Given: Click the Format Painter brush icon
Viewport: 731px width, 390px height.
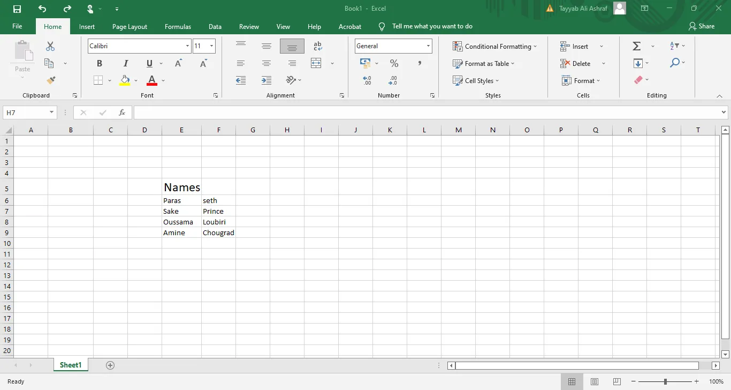Looking at the screenshot, I should tap(51, 80).
